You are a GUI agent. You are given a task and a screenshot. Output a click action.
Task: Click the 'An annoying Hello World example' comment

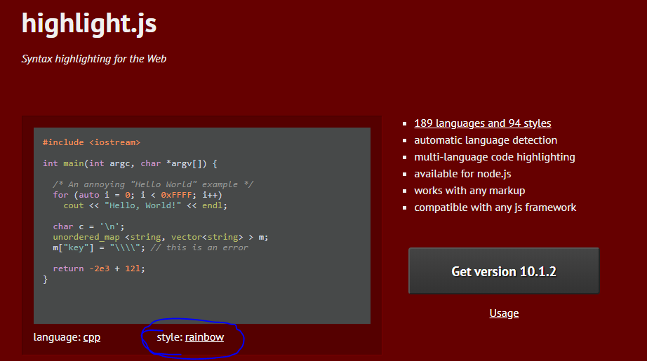coord(153,184)
